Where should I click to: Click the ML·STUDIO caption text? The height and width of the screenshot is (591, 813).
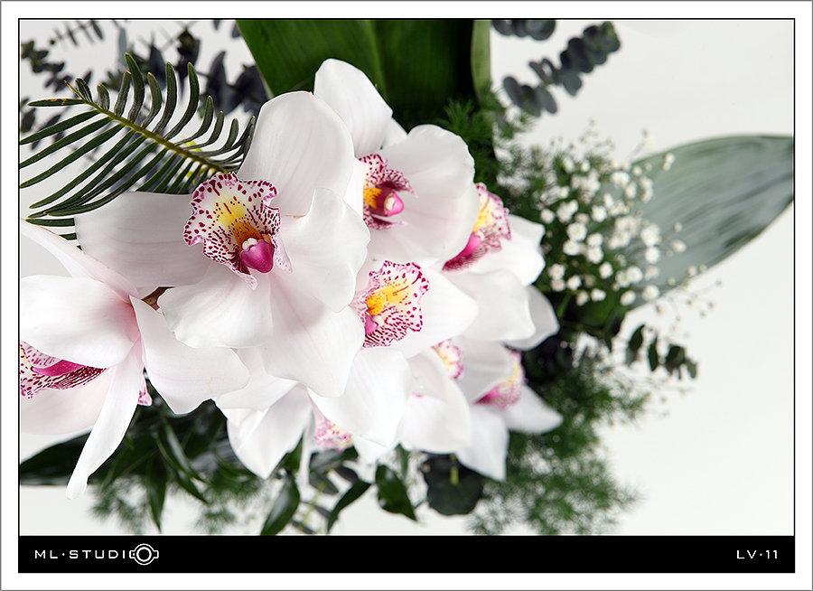(x=97, y=554)
